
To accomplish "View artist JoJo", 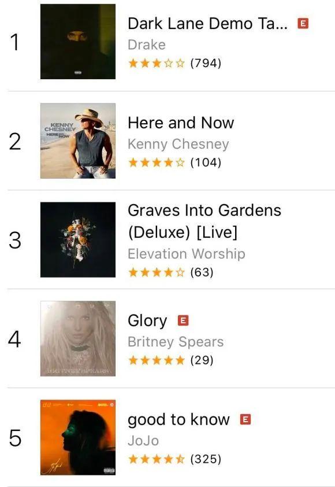I will click(143, 441).
